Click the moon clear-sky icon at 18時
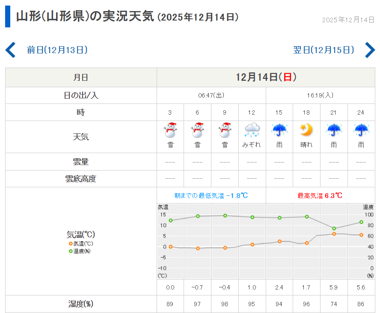Viewport: 380px width, 313px height. pyautogui.click(x=306, y=130)
